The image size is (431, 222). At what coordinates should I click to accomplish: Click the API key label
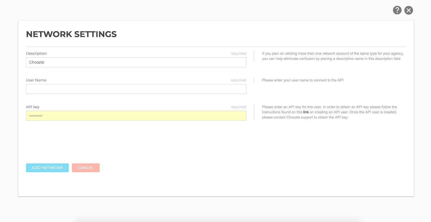click(x=33, y=107)
